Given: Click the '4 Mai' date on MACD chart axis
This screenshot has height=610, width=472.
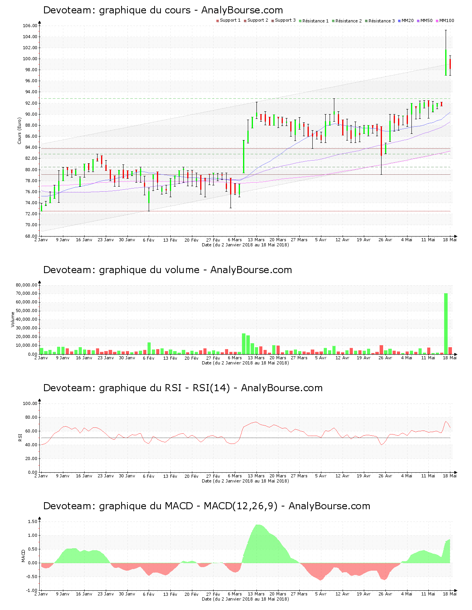Looking at the screenshot, I should 407,594.
